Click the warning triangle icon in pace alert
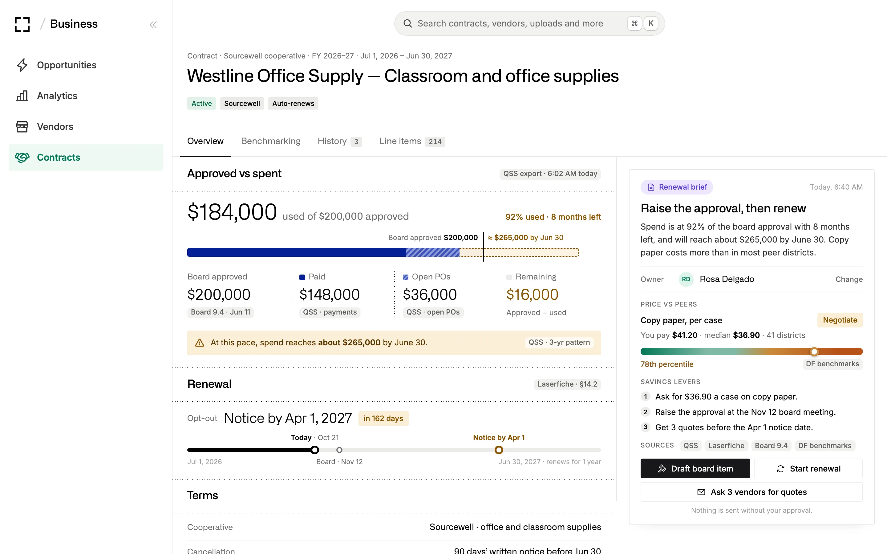The height and width of the screenshot is (554, 887). [199, 343]
